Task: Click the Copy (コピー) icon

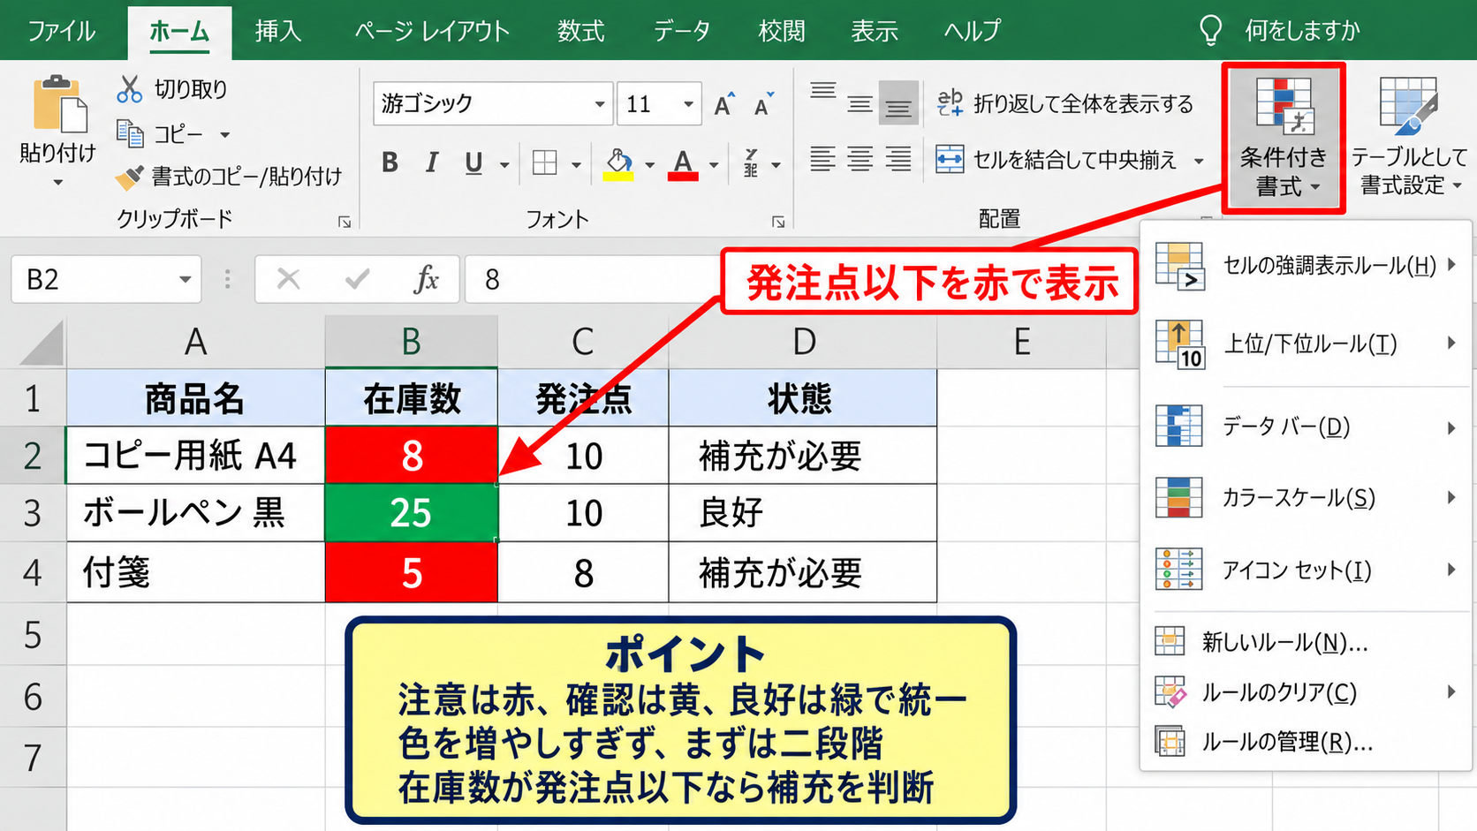Action: click(130, 134)
